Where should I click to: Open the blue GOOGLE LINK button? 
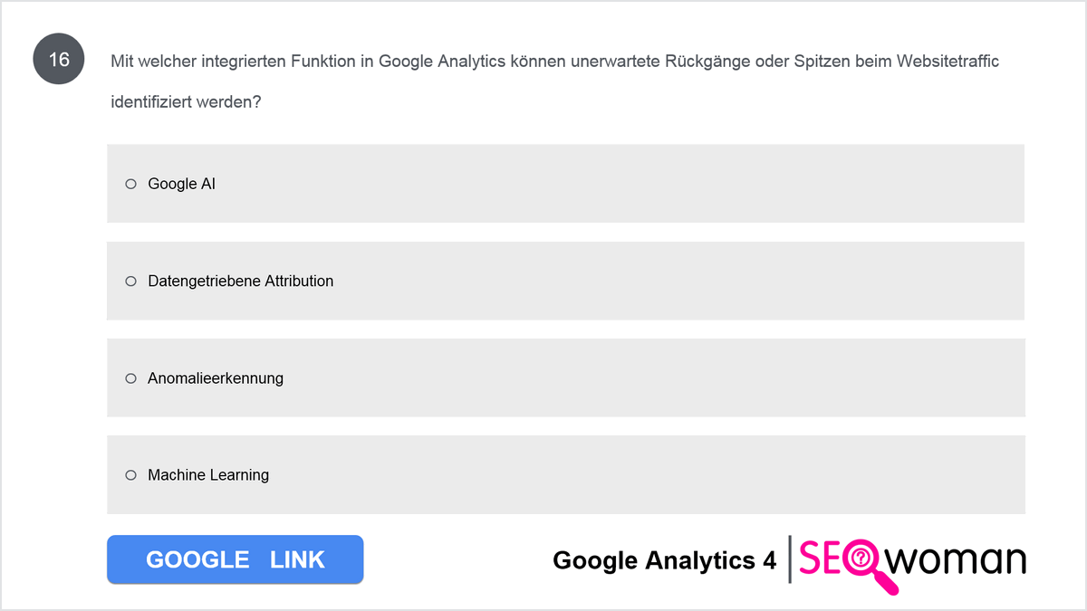click(235, 559)
